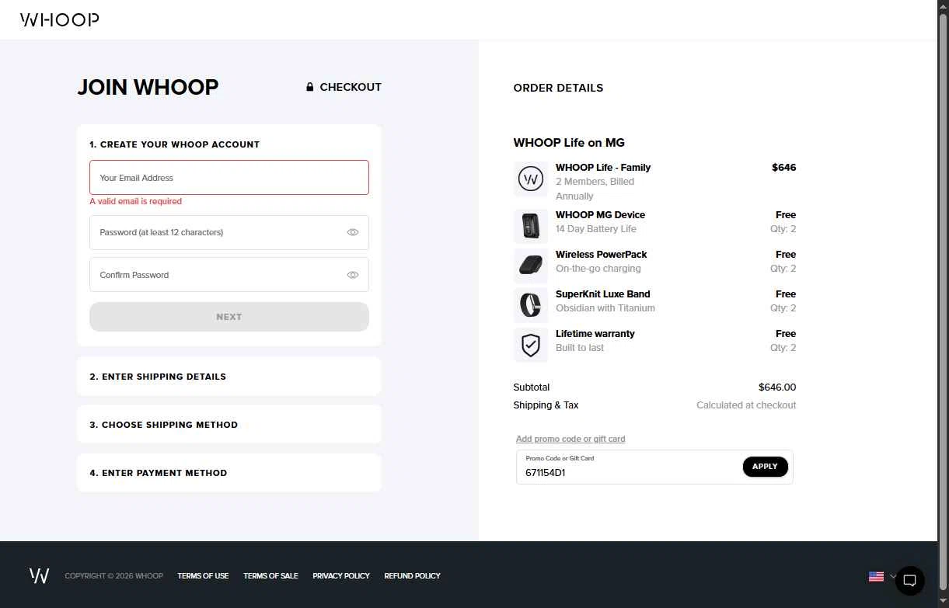Click the ORDER DETAILS heading
This screenshot has height=608, width=949.
(x=558, y=88)
